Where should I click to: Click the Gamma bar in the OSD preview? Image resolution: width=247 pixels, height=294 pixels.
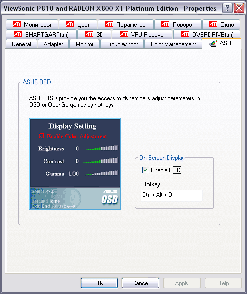tap(101, 173)
